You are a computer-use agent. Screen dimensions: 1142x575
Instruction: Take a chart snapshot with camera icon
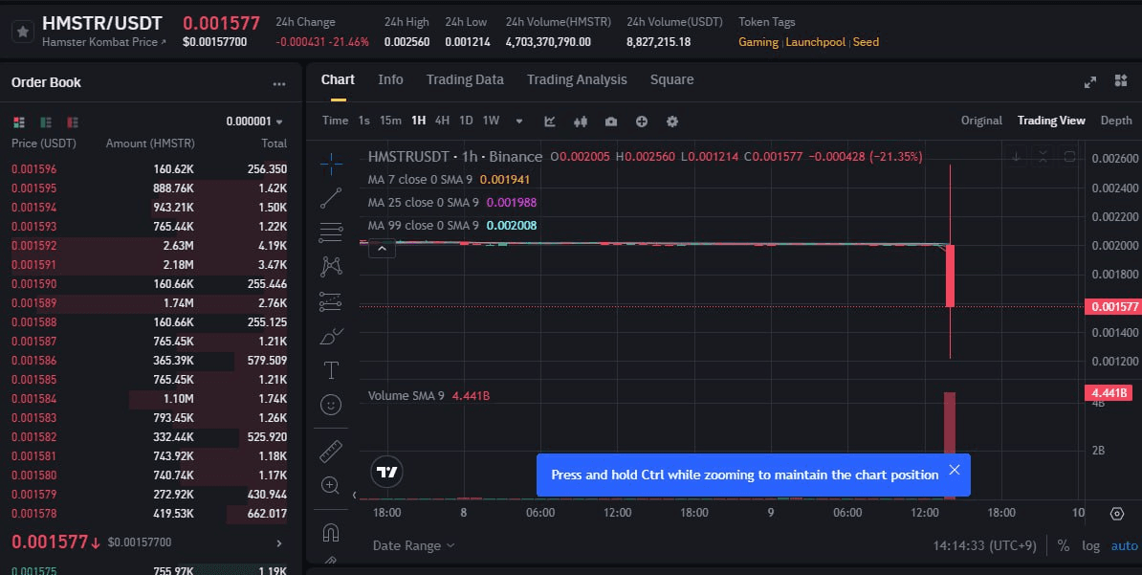(x=611, y=122)
